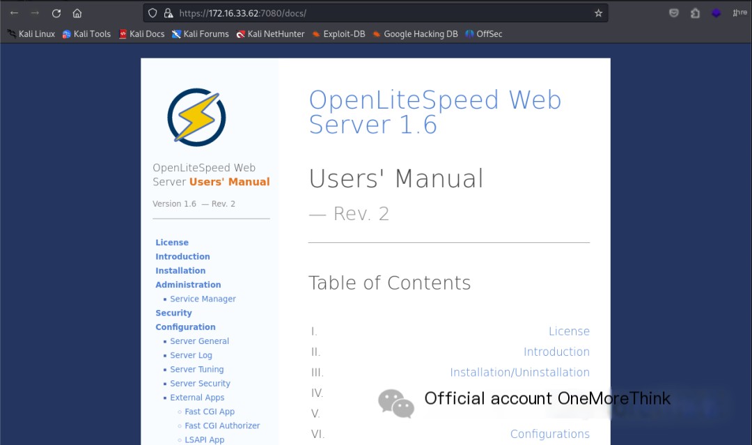Open Server Tuning sidebar link
Viewport: 752px width, 445px height.
point(196,369)
